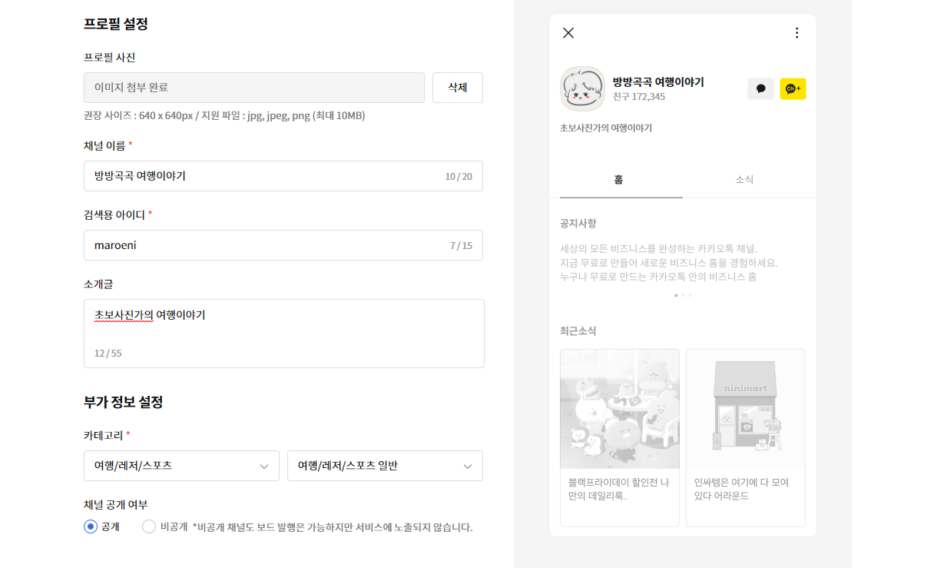Open the 여행/레저/스포츠 category dropdown
Viewport: 944px width, 568px height.
[181, 466]
